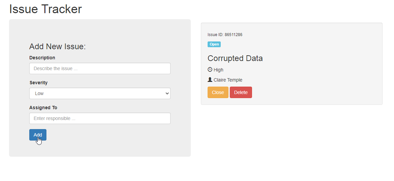The width and height of the screenshot is (394, 181).
Task: Click the Claire Temple assignee name
Action: point(228,80)
